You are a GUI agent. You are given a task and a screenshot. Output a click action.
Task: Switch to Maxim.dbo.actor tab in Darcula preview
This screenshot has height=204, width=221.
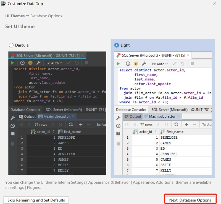pos(56,117)
